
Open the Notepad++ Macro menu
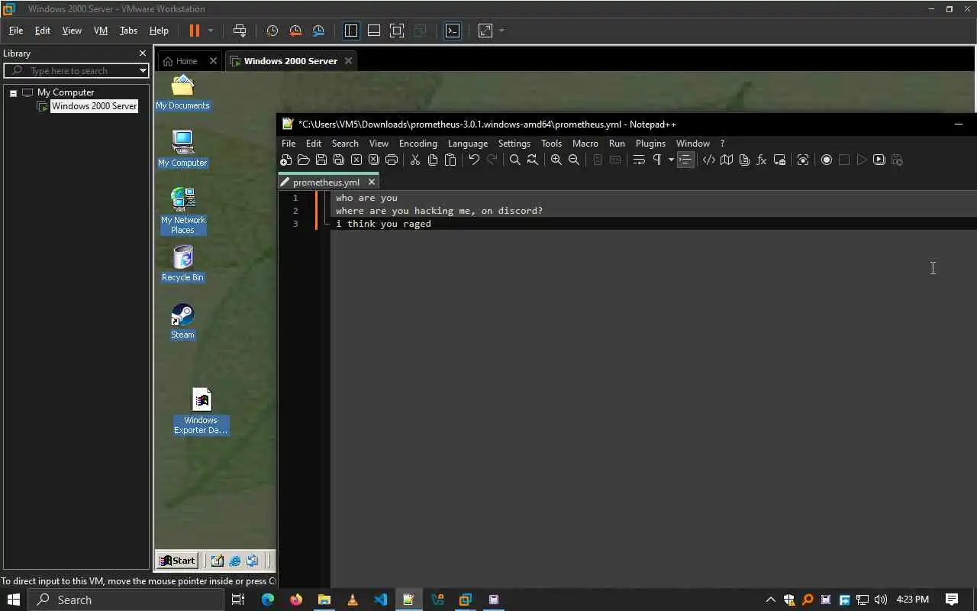pos(585,144)
